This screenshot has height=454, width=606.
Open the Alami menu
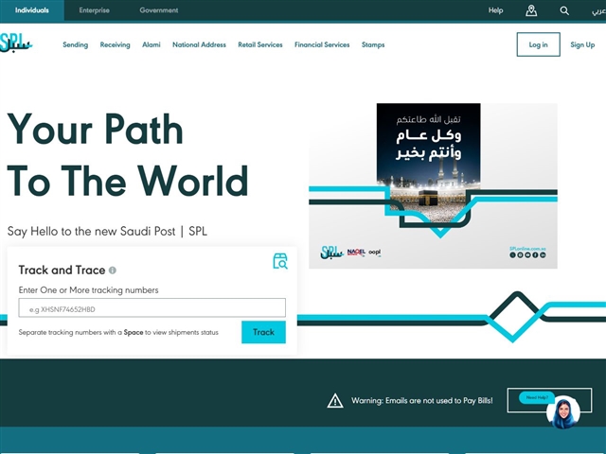point(151,44)
